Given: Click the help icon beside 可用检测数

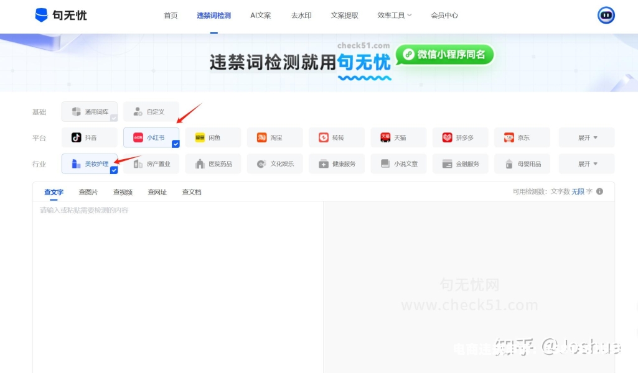Looking at the screenshot, I should [x=599, y=191].
